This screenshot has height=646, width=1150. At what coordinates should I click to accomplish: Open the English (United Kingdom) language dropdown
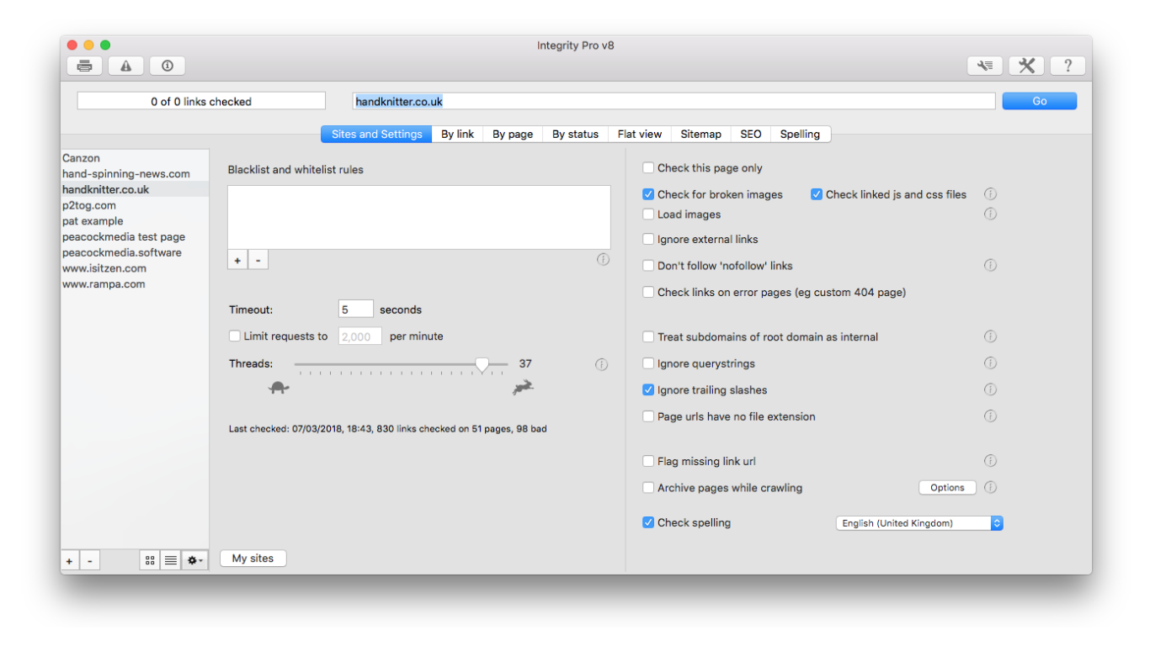[919, 523]
